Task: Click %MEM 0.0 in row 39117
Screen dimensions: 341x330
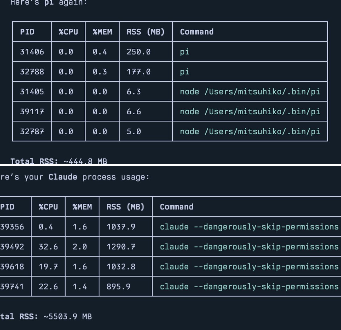Action: point(100,112)
